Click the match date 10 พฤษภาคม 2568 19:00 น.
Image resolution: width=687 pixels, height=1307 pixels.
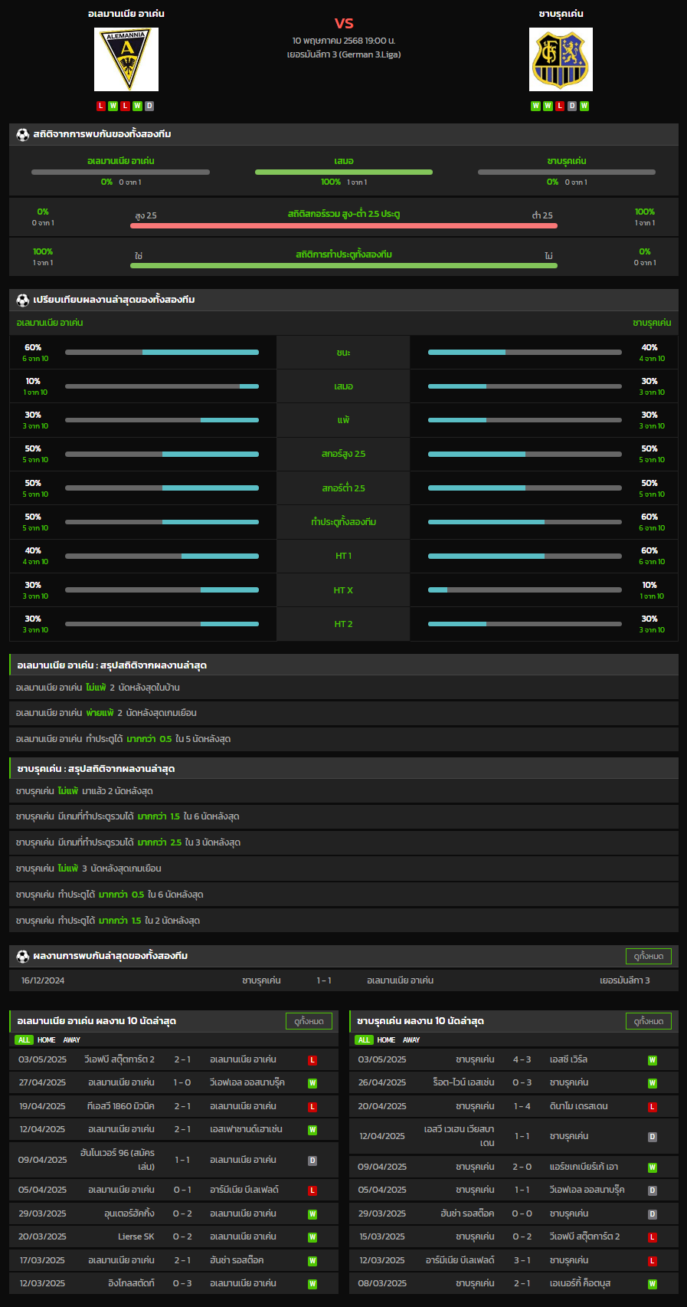[x=344, y=40]
